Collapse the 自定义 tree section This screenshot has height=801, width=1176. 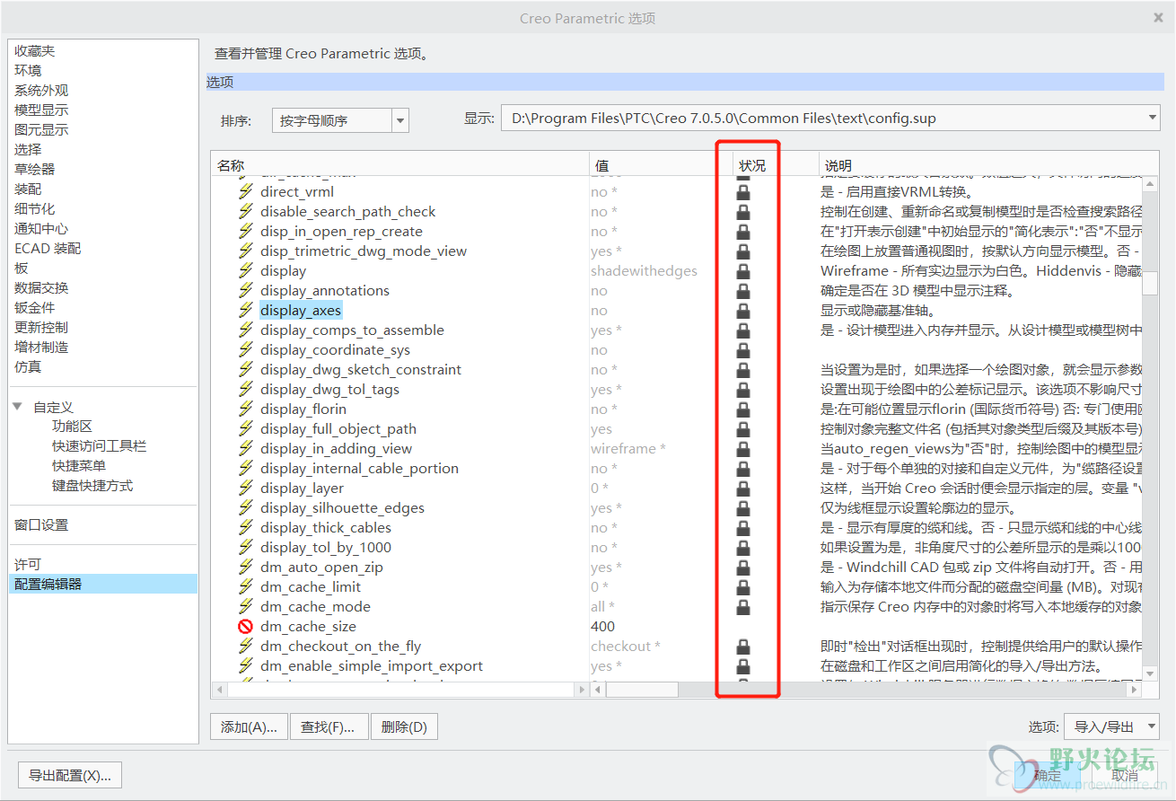click(x=17, y=407)
